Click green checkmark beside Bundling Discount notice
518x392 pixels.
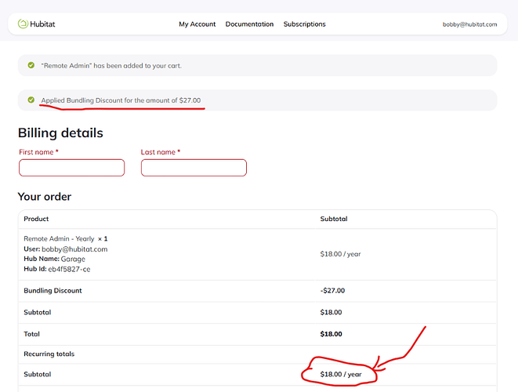31,100
